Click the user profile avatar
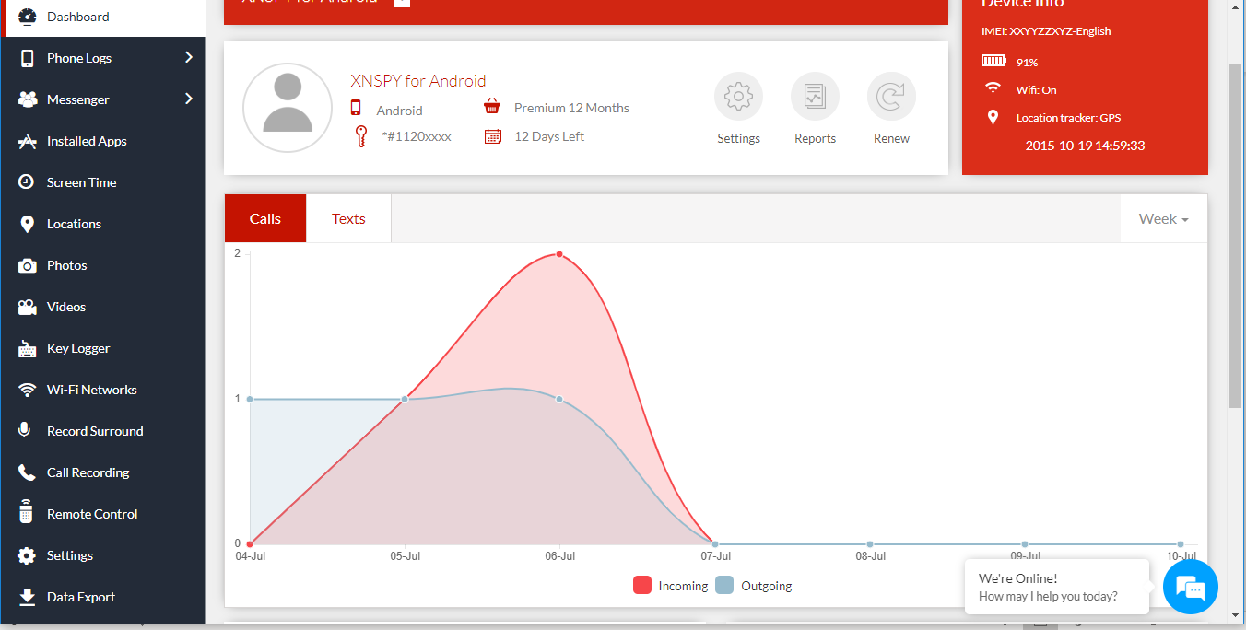The height and width of the screenshot is (630, 1246). click(x=288, y=108)
